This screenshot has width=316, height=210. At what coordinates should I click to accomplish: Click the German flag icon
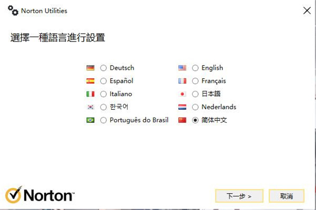90,68
